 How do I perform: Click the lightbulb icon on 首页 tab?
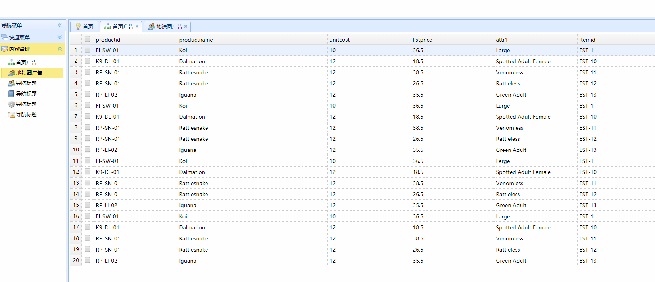coord(78,26)
